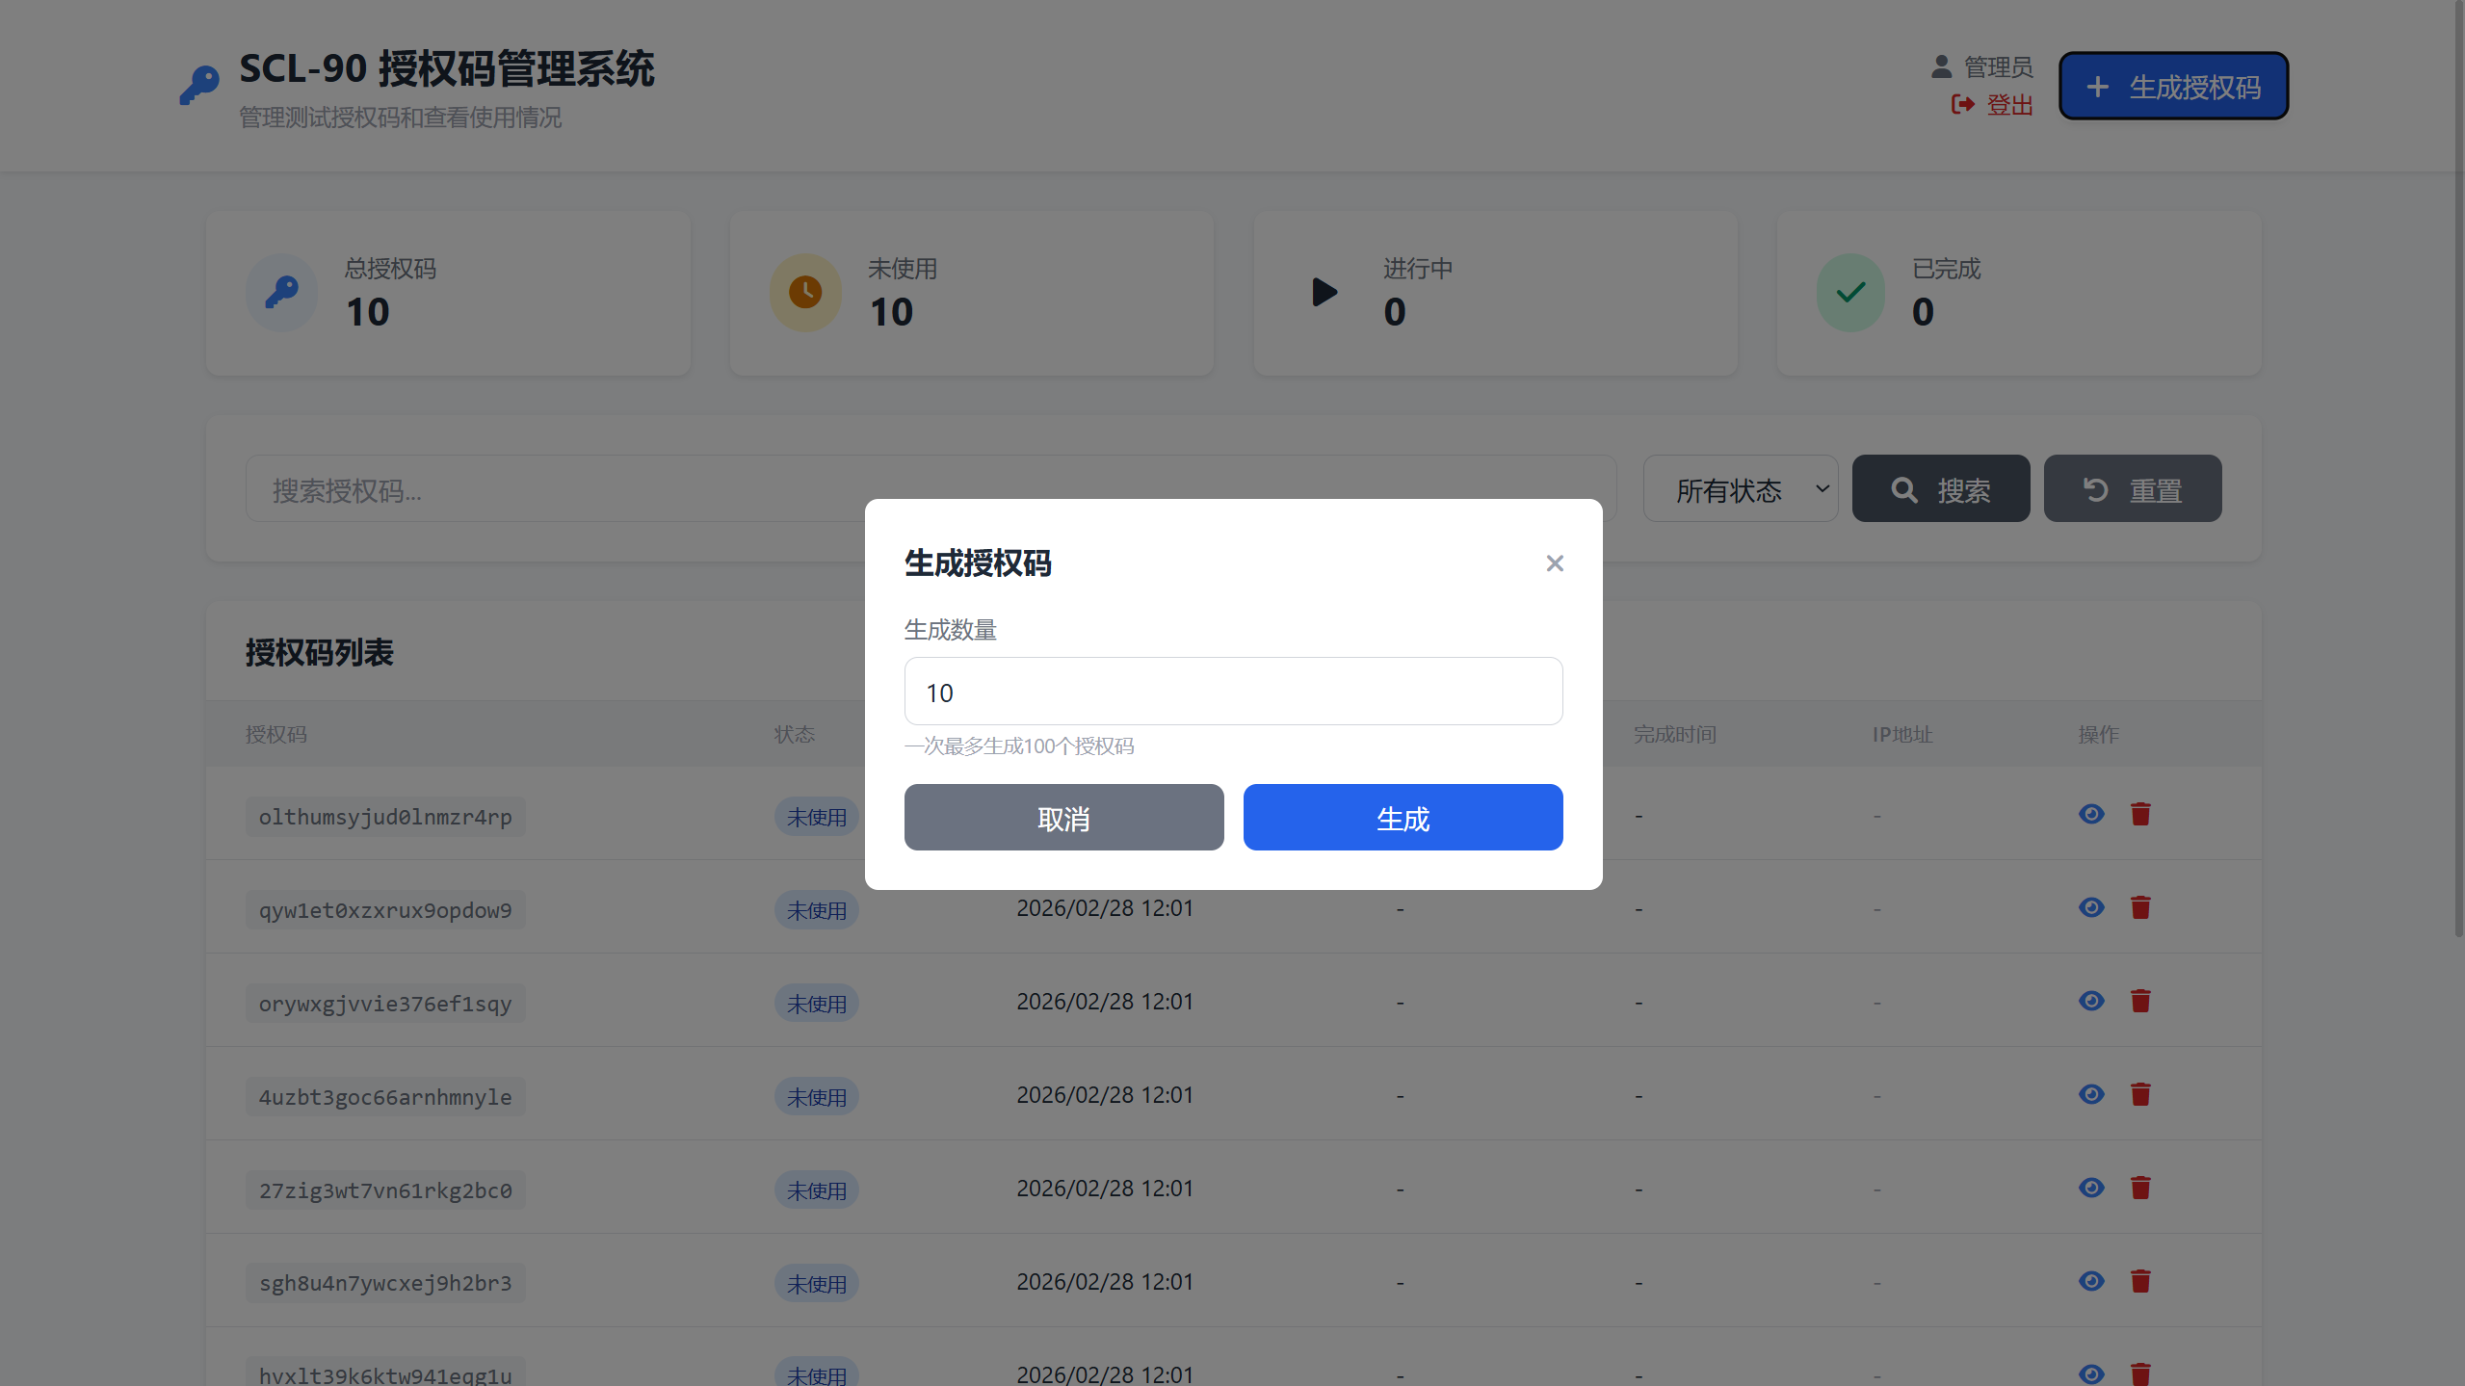2465x1386 pixels.
Task: Open the 所有状态 status filter dropdown
Action: 1740,488
